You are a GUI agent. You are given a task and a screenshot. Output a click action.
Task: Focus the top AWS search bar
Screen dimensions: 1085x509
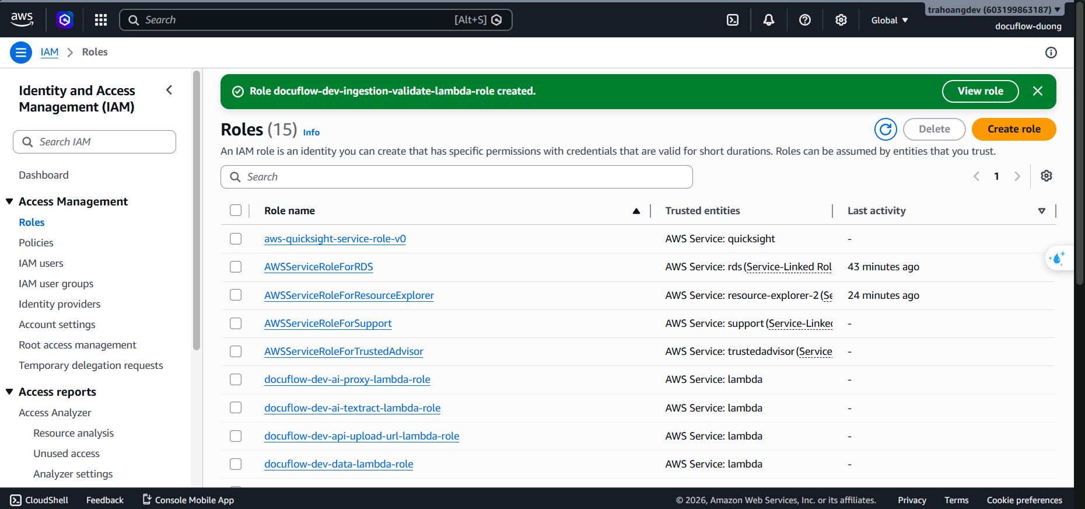pos(316,20)
